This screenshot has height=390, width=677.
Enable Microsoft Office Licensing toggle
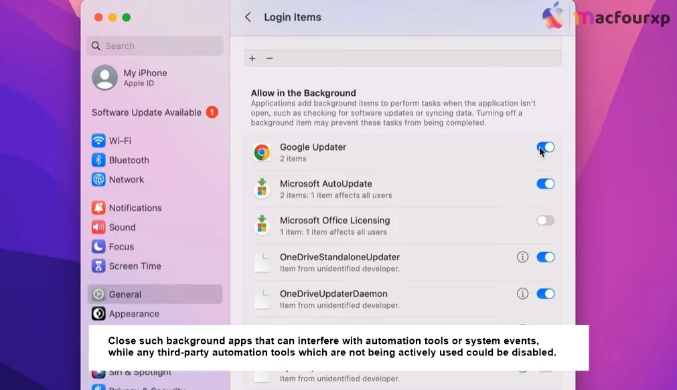546,221
